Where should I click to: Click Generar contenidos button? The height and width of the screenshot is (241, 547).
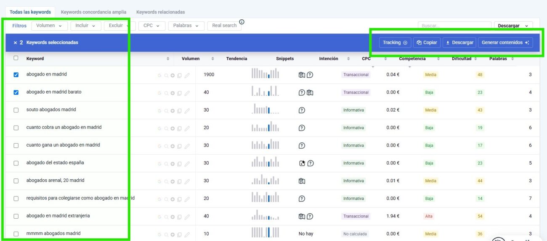point(505,42)
